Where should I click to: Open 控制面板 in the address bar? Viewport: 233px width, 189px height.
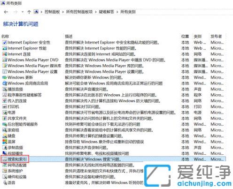(52, 12)
